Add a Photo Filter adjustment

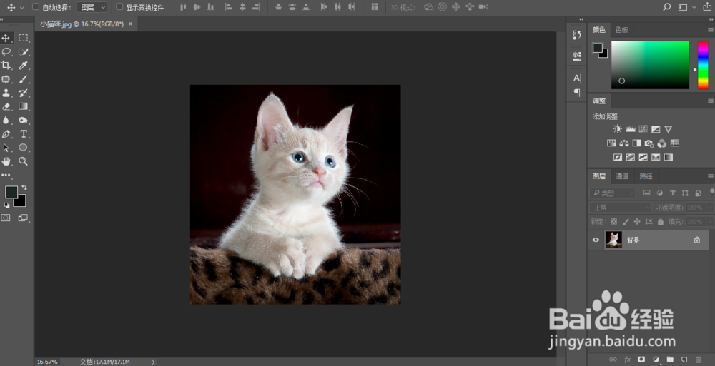(649, 143)
